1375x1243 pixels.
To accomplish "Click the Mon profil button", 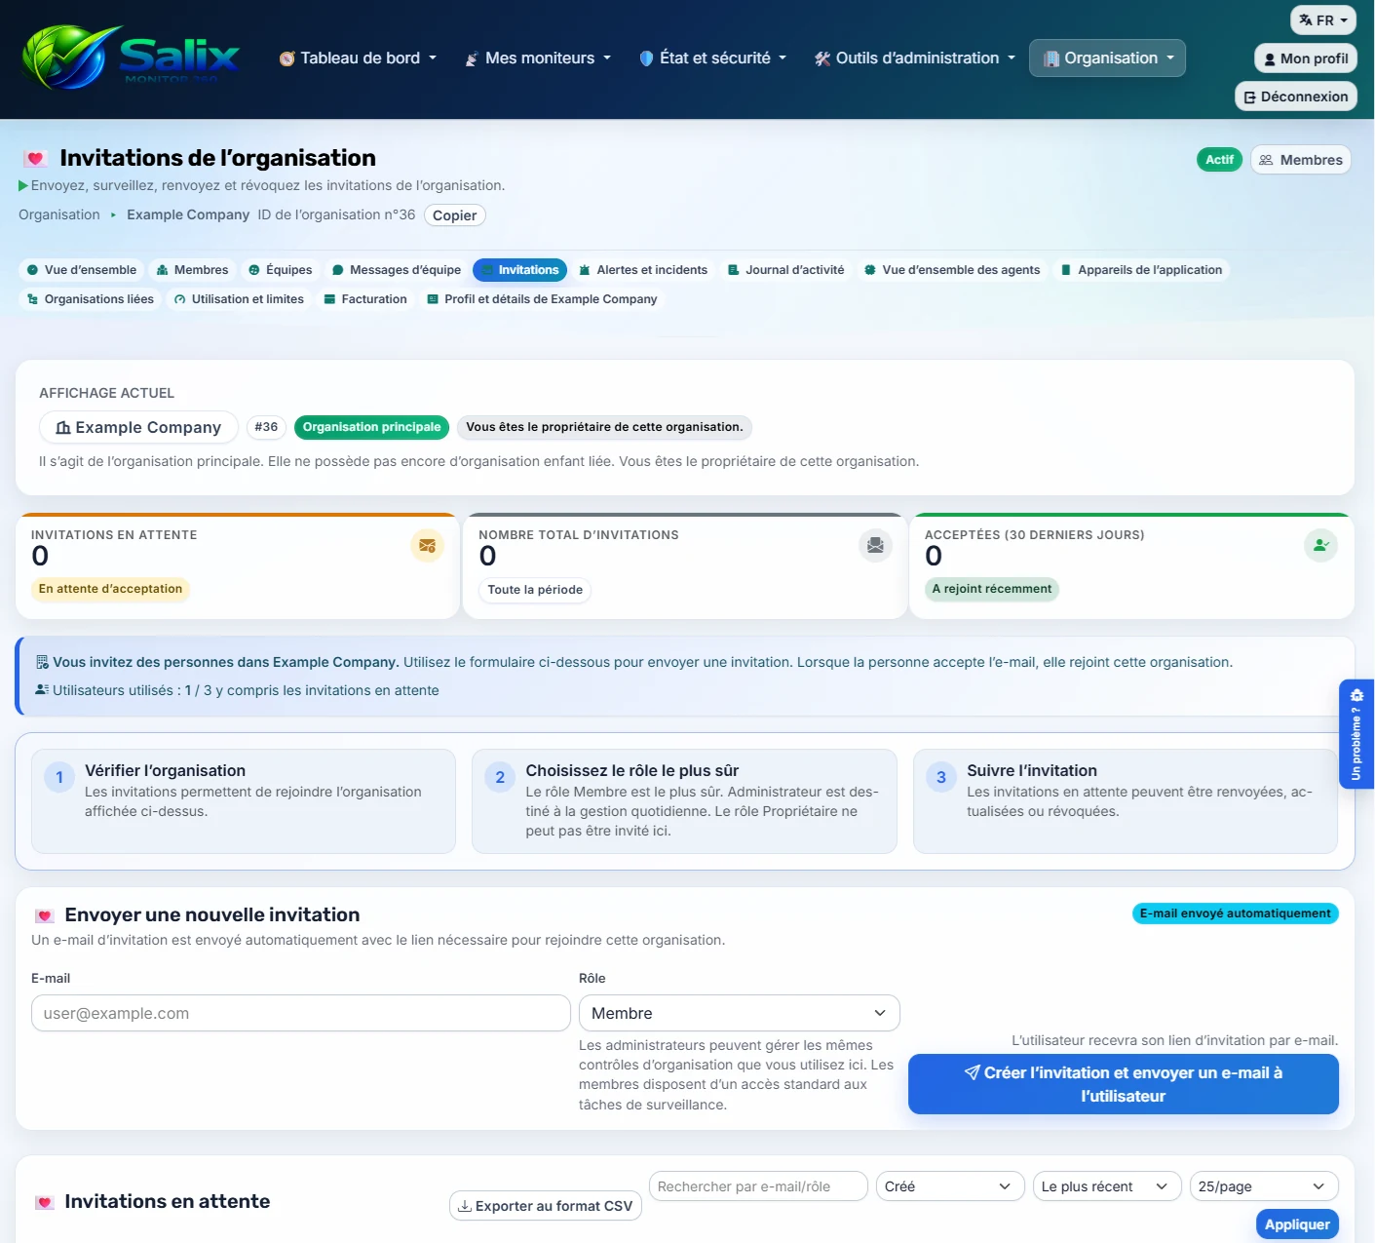I will (1306, 58).
